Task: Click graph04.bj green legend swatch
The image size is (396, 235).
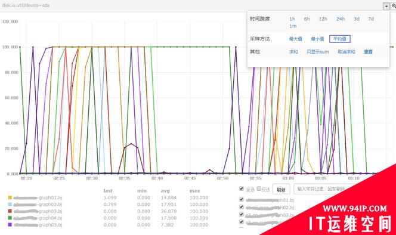Action: point(10,218)
